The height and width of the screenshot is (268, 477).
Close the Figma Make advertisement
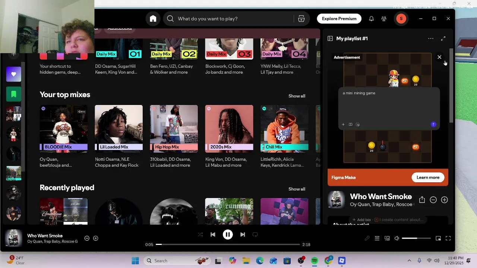pyautogui.click(x=439, y=57)
